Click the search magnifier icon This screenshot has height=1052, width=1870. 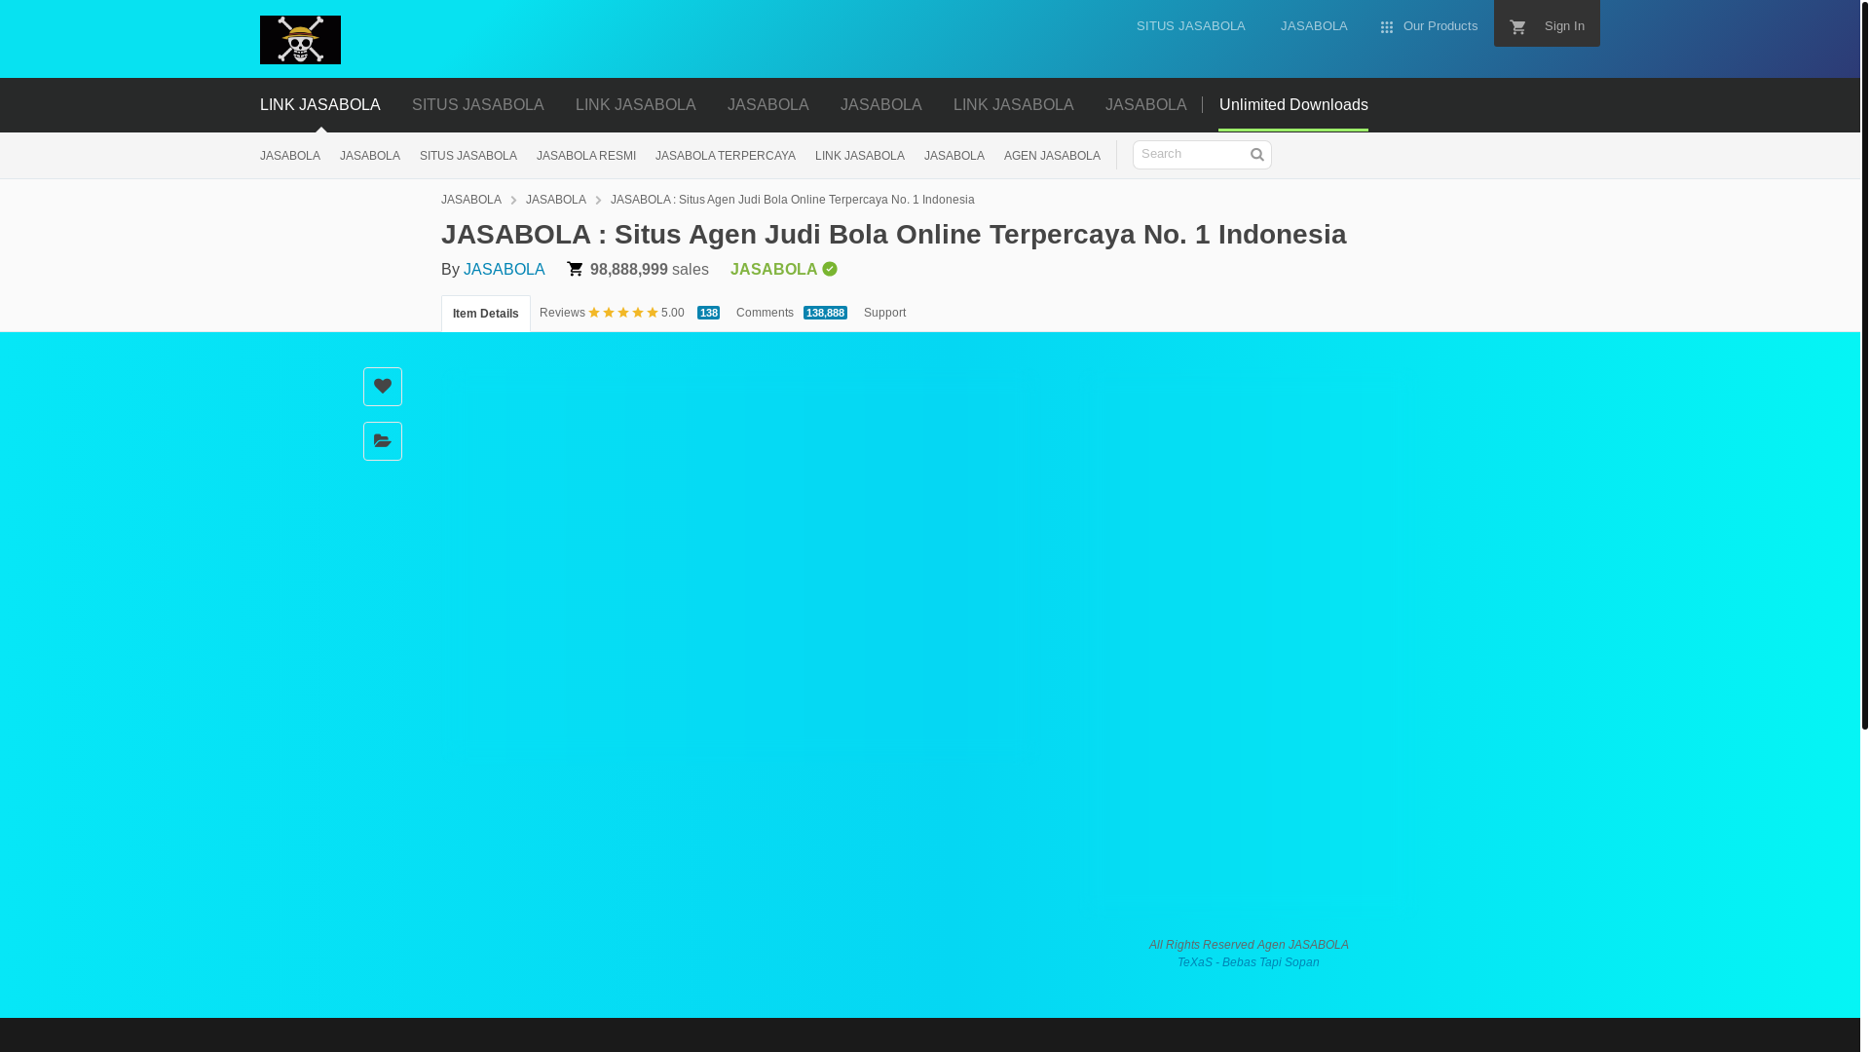(x=1256, y=154)
